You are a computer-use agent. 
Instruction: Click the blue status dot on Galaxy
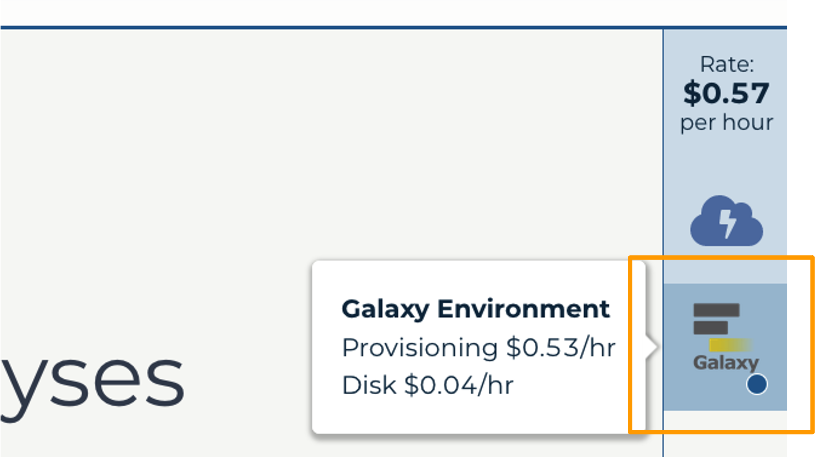tap(757, 384)
